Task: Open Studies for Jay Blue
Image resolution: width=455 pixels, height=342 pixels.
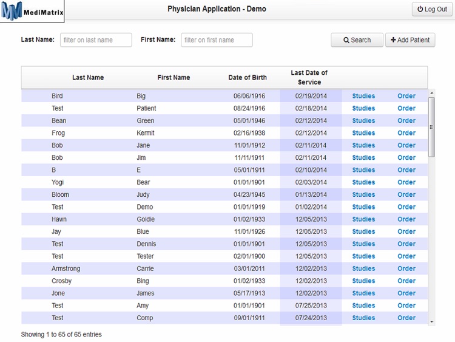Action: [x=363, y=231]
